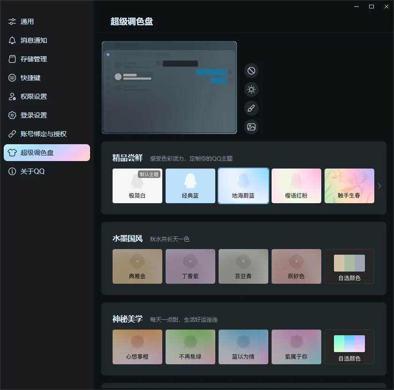Close the settings window

(386, 7)
